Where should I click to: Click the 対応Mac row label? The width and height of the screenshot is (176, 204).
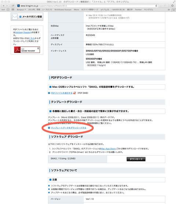(55, 26)
